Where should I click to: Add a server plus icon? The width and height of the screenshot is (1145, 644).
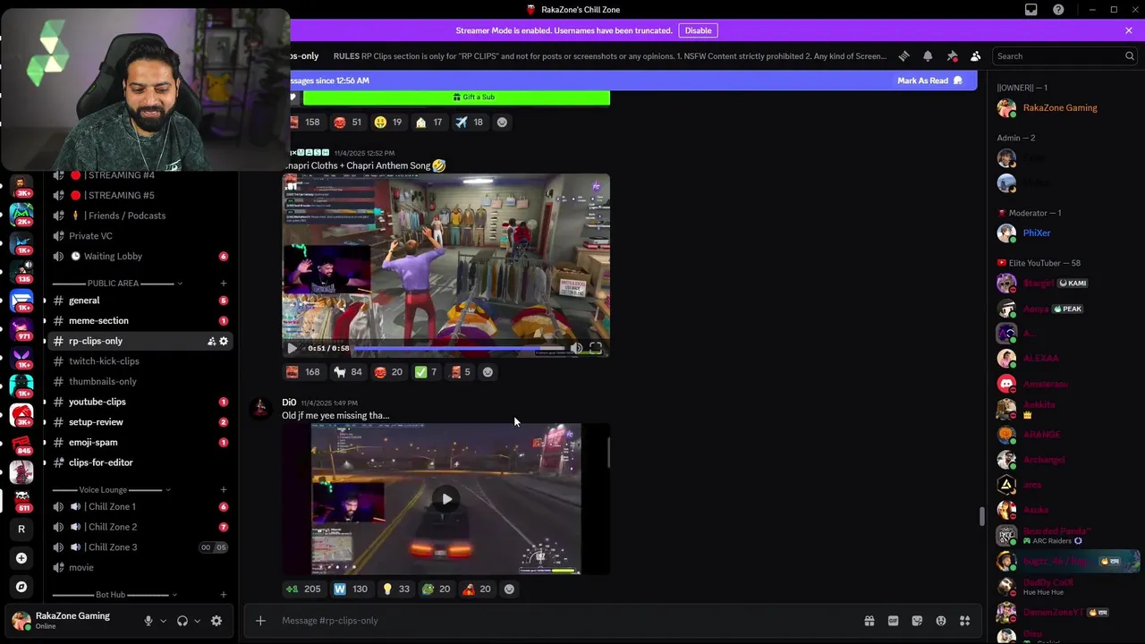click(21, 558)
